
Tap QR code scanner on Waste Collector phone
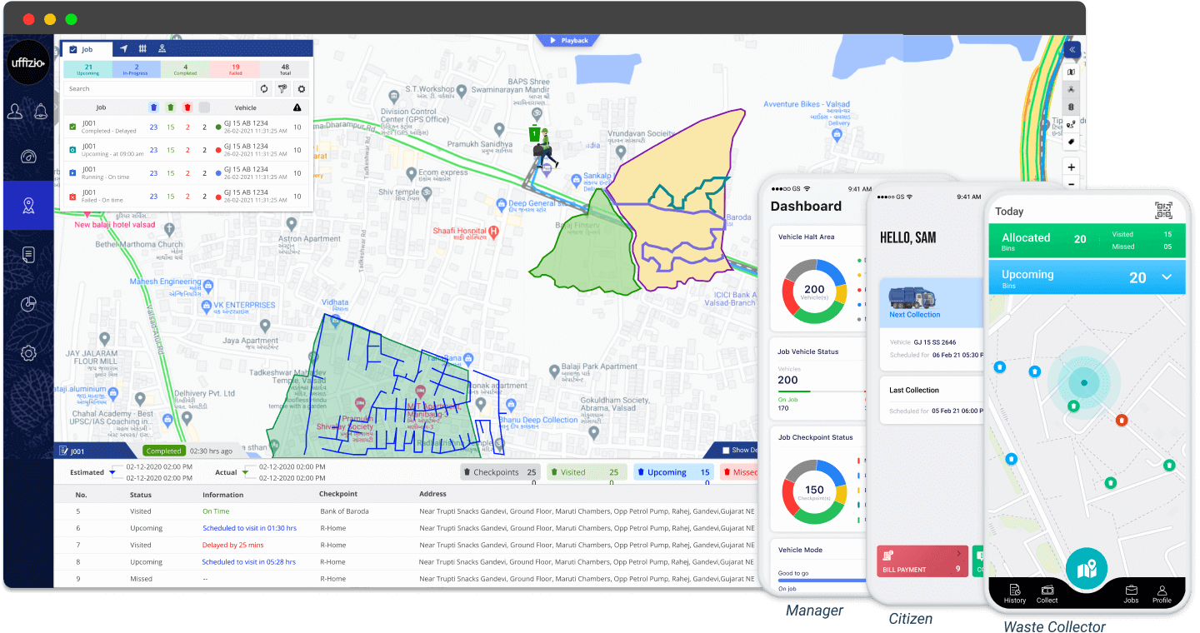1164,210
